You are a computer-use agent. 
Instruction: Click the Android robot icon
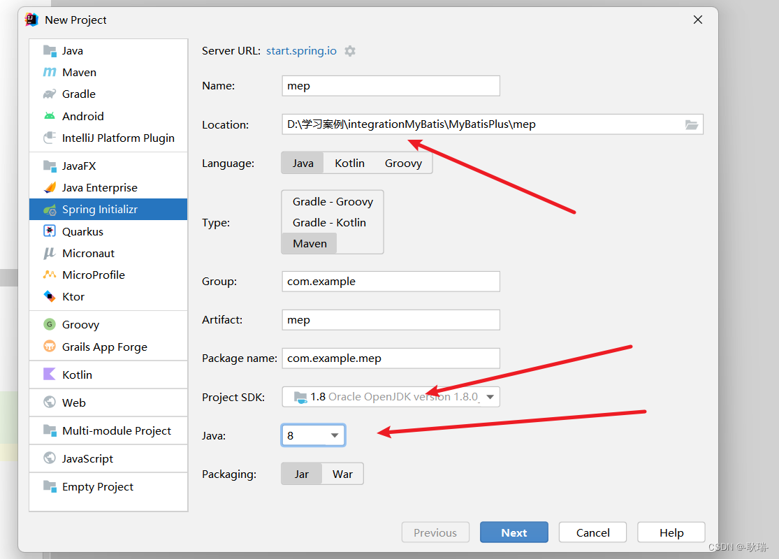pos(50,116)
